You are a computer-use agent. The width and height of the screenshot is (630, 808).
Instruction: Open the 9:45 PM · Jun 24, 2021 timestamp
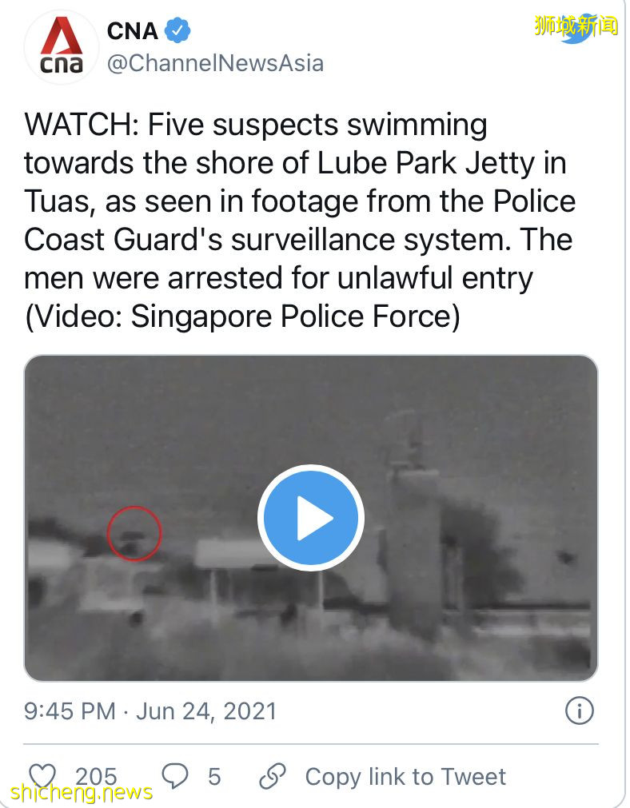150,711
